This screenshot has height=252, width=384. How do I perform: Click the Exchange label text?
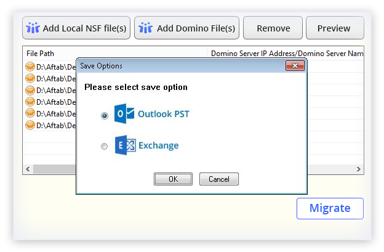pos(158,145)
